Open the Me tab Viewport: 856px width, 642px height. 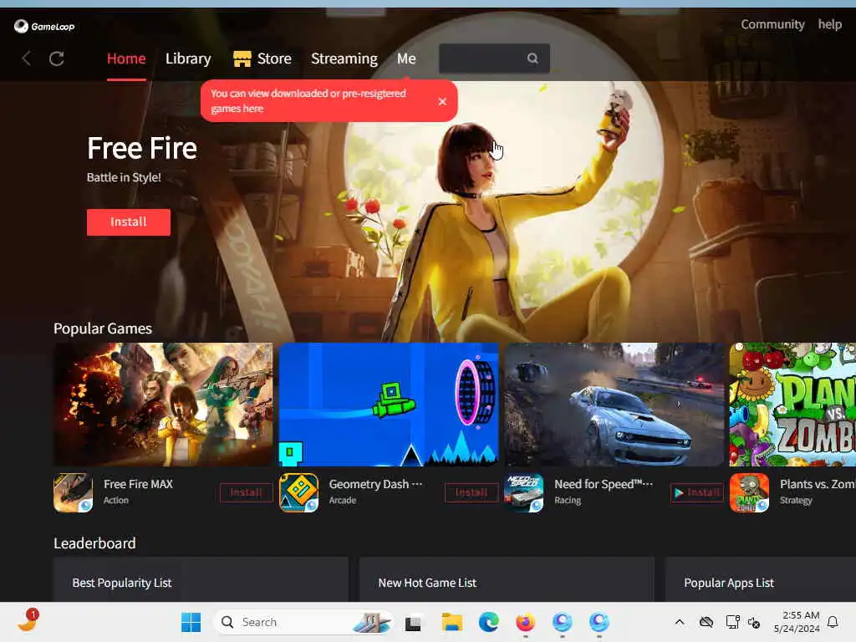(406, 59)
